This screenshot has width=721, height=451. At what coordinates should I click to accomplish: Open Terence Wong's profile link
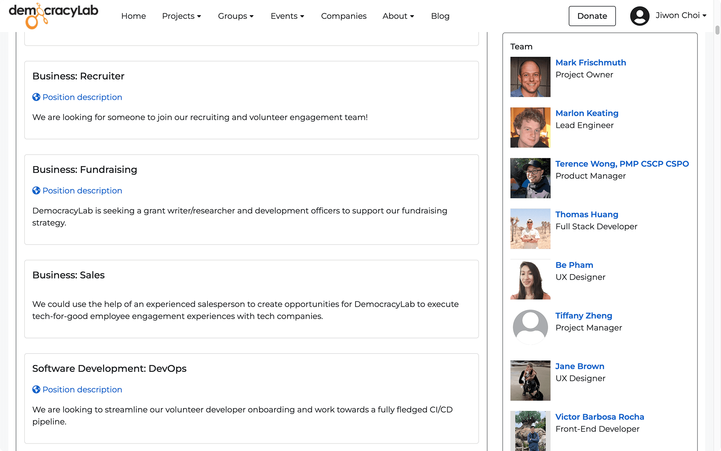[622, 164]
